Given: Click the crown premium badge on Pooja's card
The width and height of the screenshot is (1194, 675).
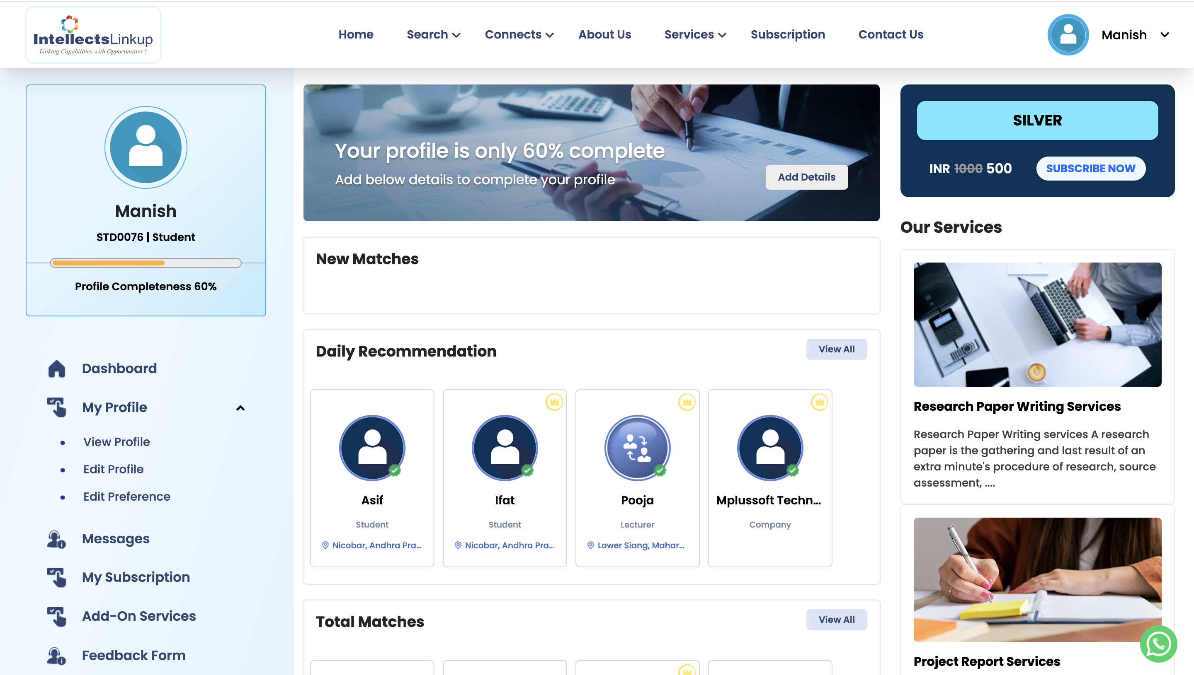Looking at the screenshot, I should 687,402.
